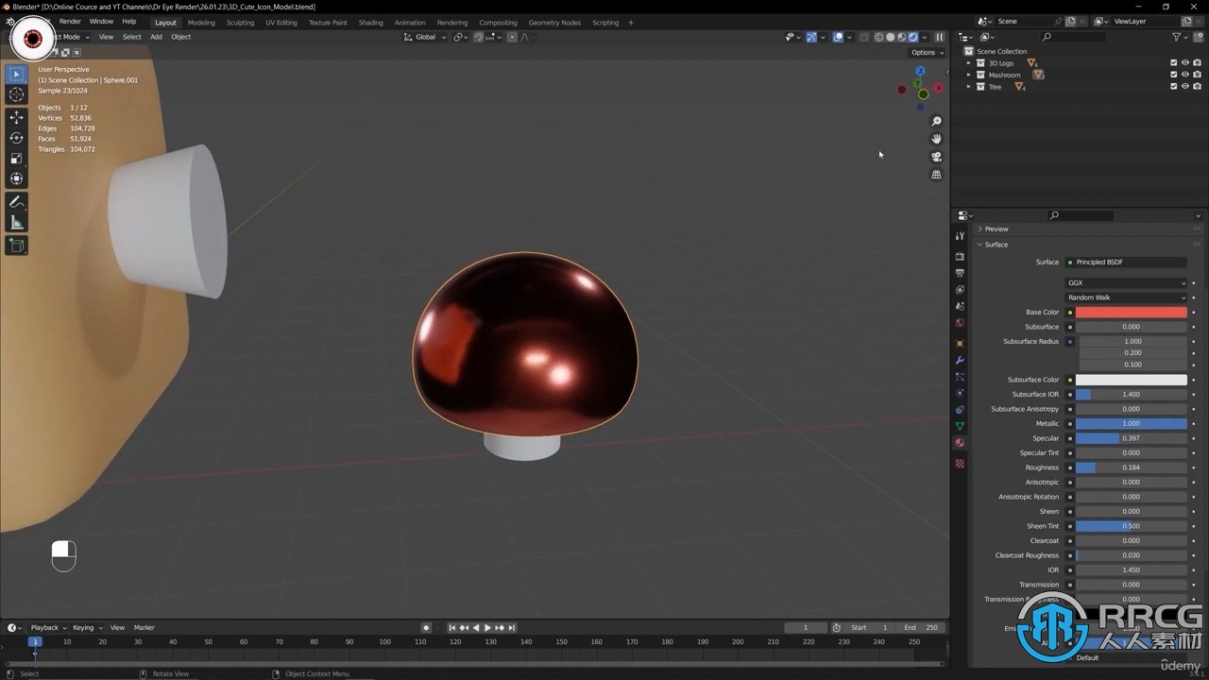1209x680 pixels.
Task: Open the Random Walk subsurface dropdown
Action: 1126,297
